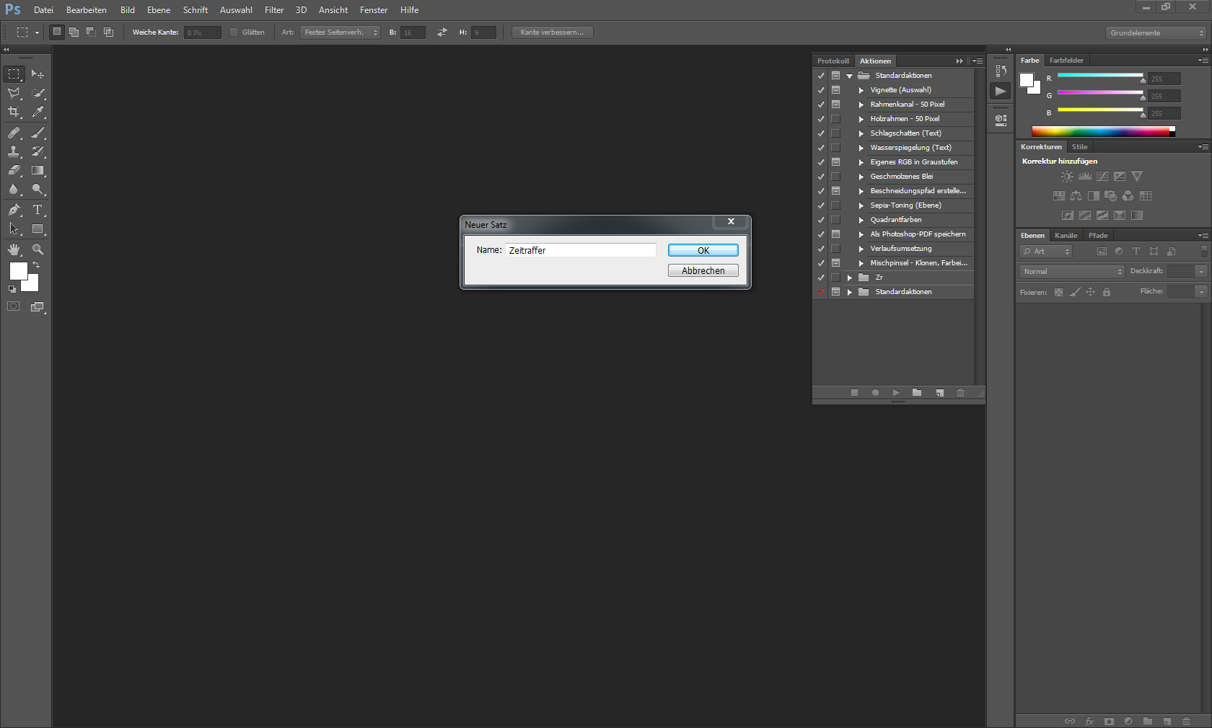The height and width of the screenshot is (728, 1212).
Task: Select the Lasso tool
Action: click(14, 93)
